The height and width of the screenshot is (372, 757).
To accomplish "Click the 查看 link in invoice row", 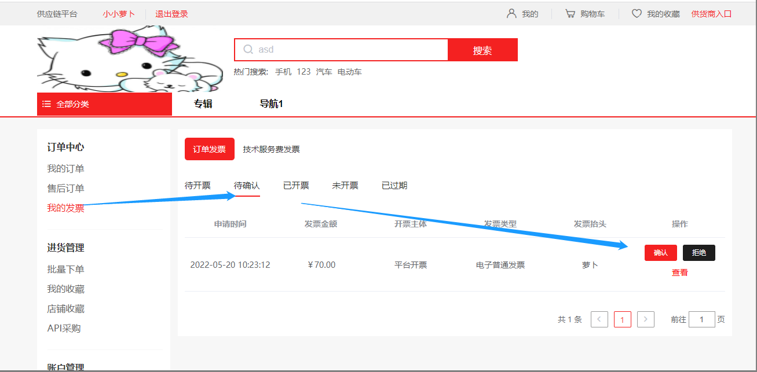I will click(x=679, y=272).
